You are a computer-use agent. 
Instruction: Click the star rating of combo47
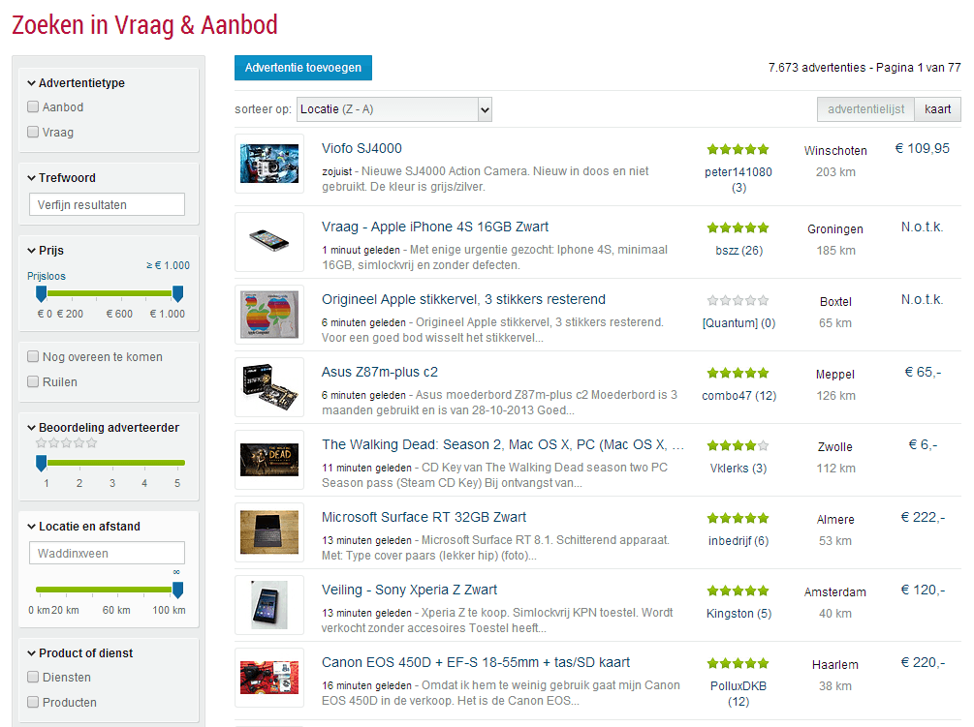tap(738, 373)
